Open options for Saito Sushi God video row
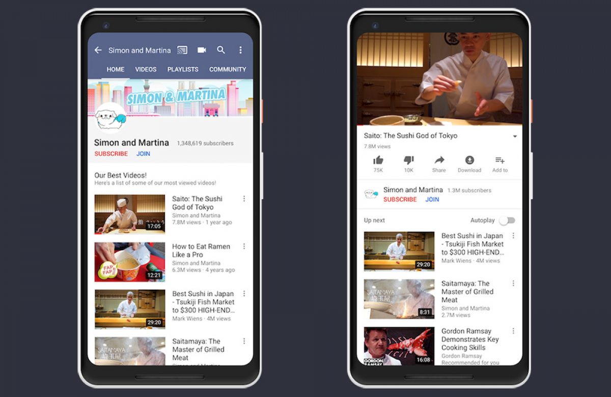Image resolution: width=611 pixels, height=397 pixels. tap(244, 198)
